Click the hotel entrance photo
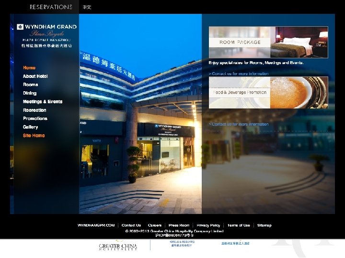 (140, 114)
